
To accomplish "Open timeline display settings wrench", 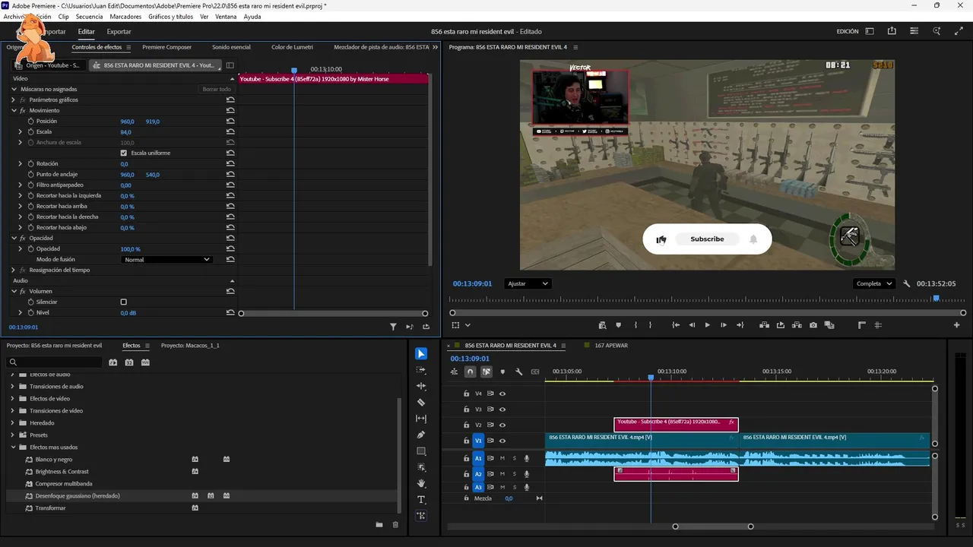I will pos(518,372).
